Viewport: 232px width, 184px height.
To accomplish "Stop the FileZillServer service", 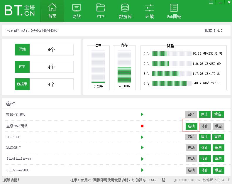I will tap(205, 158).
